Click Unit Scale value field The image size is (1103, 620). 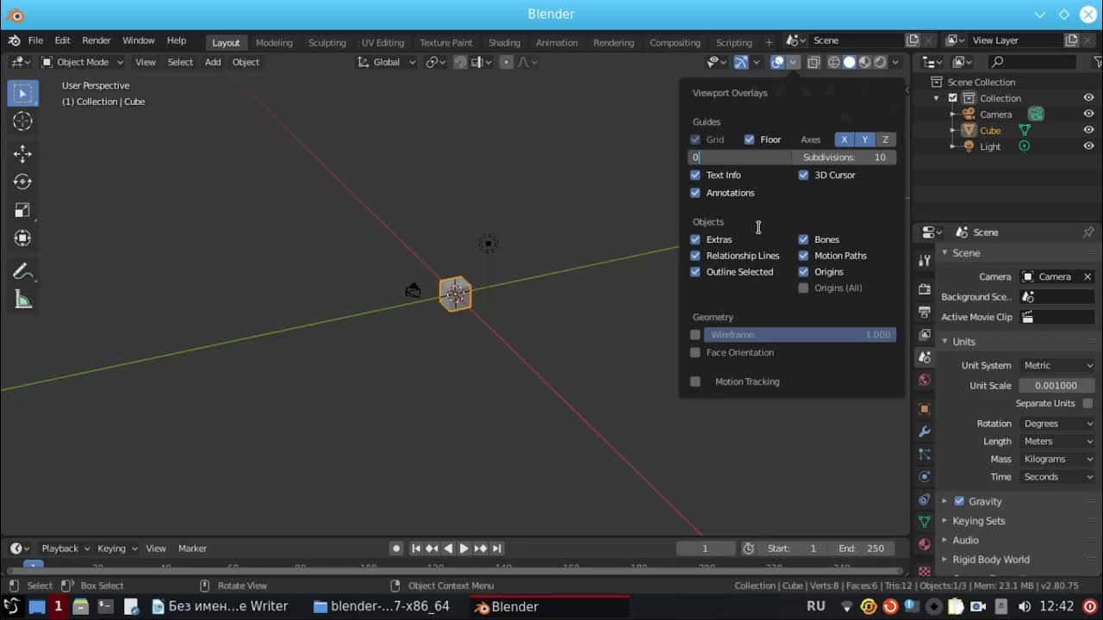[x=1057, y=386]
